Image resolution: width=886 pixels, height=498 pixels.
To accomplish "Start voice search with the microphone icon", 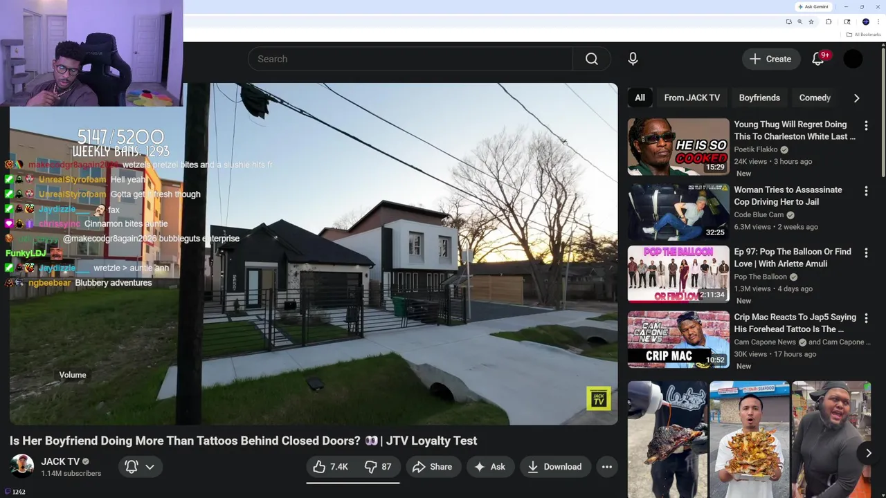I will (x=633, y=59).
